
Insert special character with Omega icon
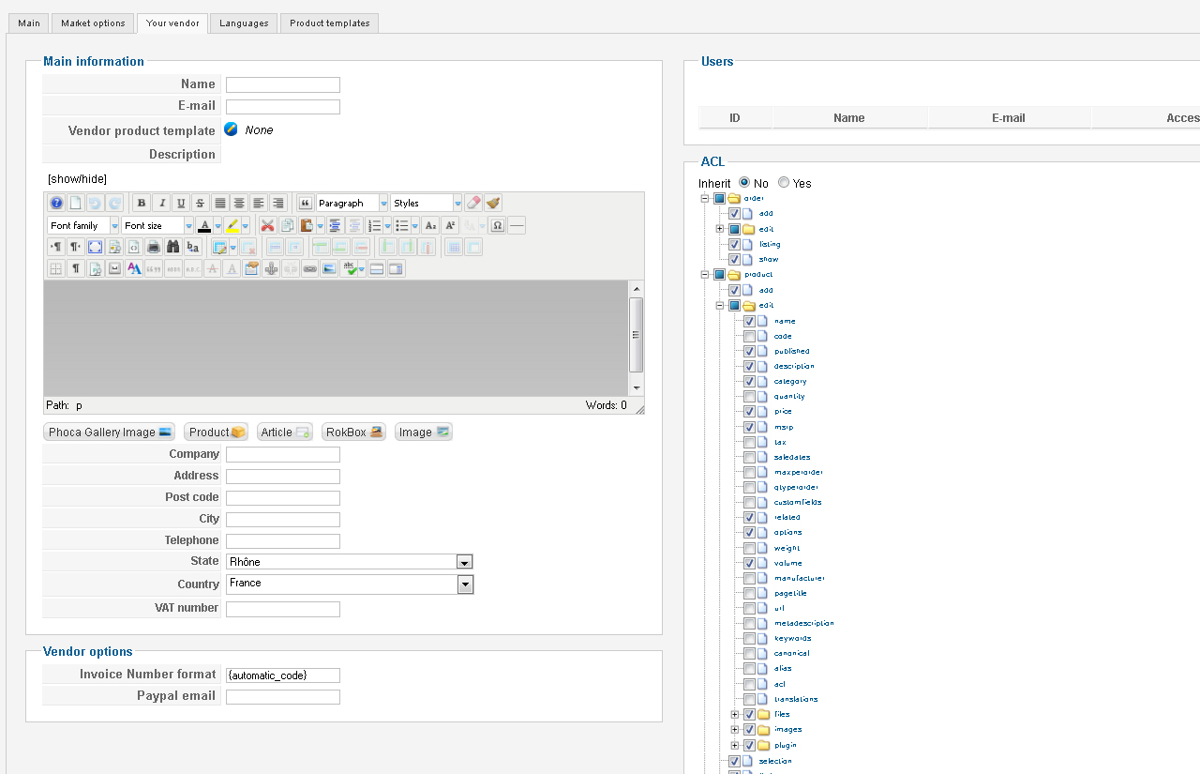pyautogui.click(x=497, y=225)
